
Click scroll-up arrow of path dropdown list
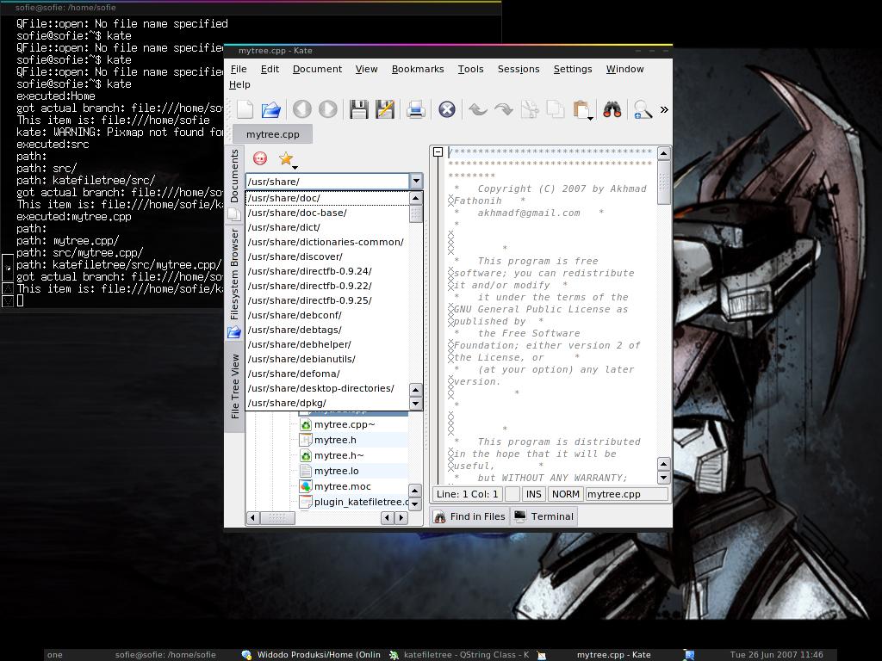416,198
